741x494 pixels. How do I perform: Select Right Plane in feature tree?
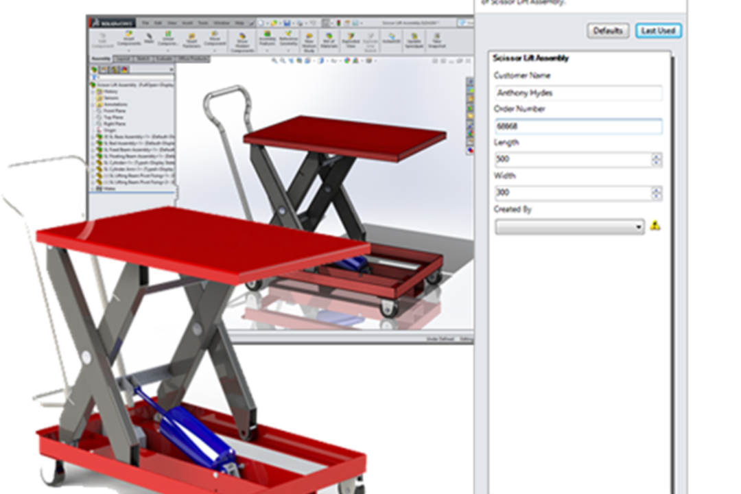110,123
